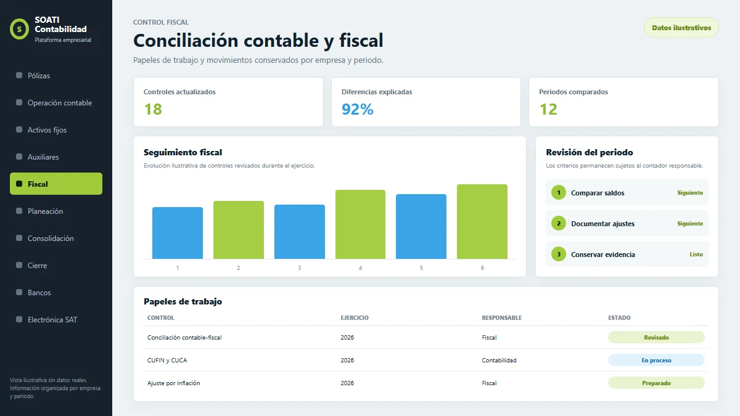Image resolution: width=740 pixels, height=416 pixels.
Task: Click step 2 circle for Documentar ajustes
Action: 559,224
